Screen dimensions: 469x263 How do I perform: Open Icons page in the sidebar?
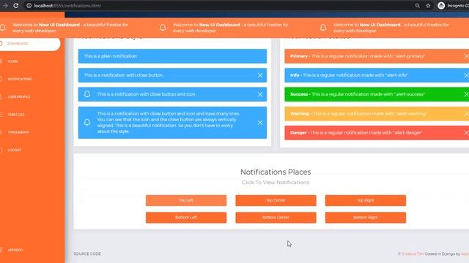tap(12, 61)
